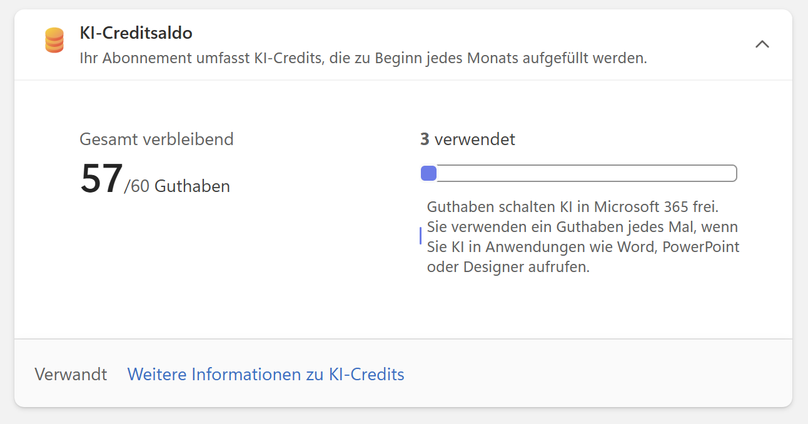
Task: Click the line "Guthaben schalten KI in Microsoft 365 frei"
Action: pyautogui.click(x=573, y=207)
